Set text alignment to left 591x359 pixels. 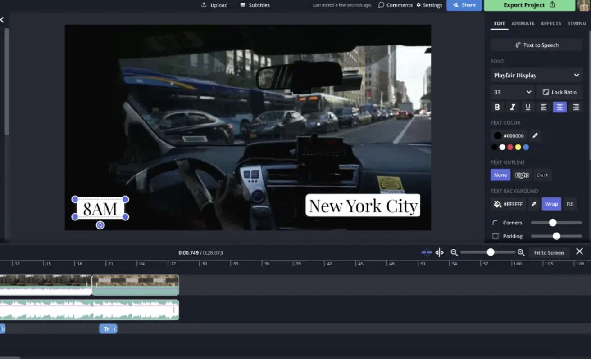click(x=543, y=107)
